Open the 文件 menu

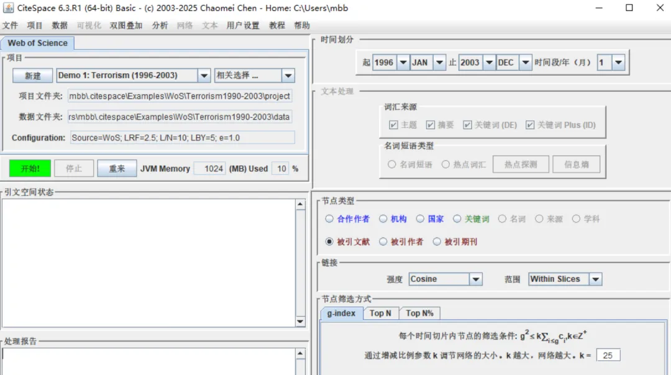[x=11, y=25]
